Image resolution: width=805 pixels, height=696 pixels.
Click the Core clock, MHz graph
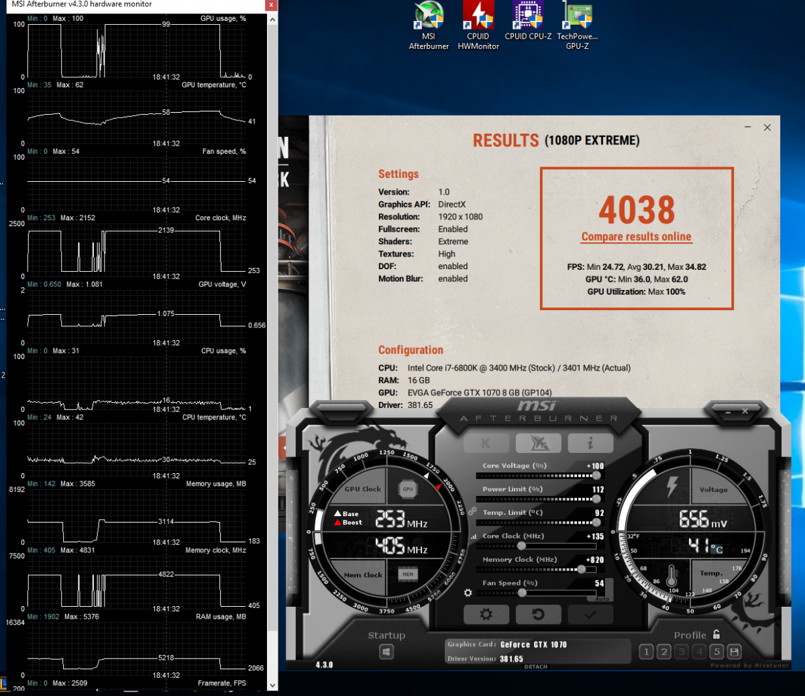pos(136,250)
